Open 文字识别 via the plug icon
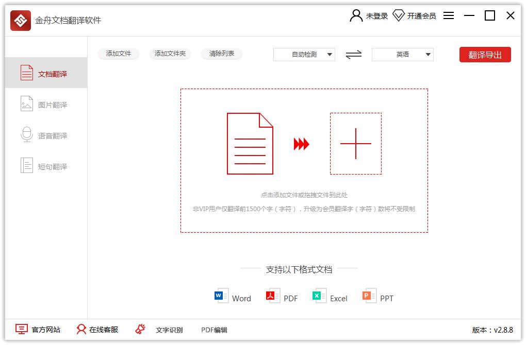526x345 pixels. (x=139, y=330)
